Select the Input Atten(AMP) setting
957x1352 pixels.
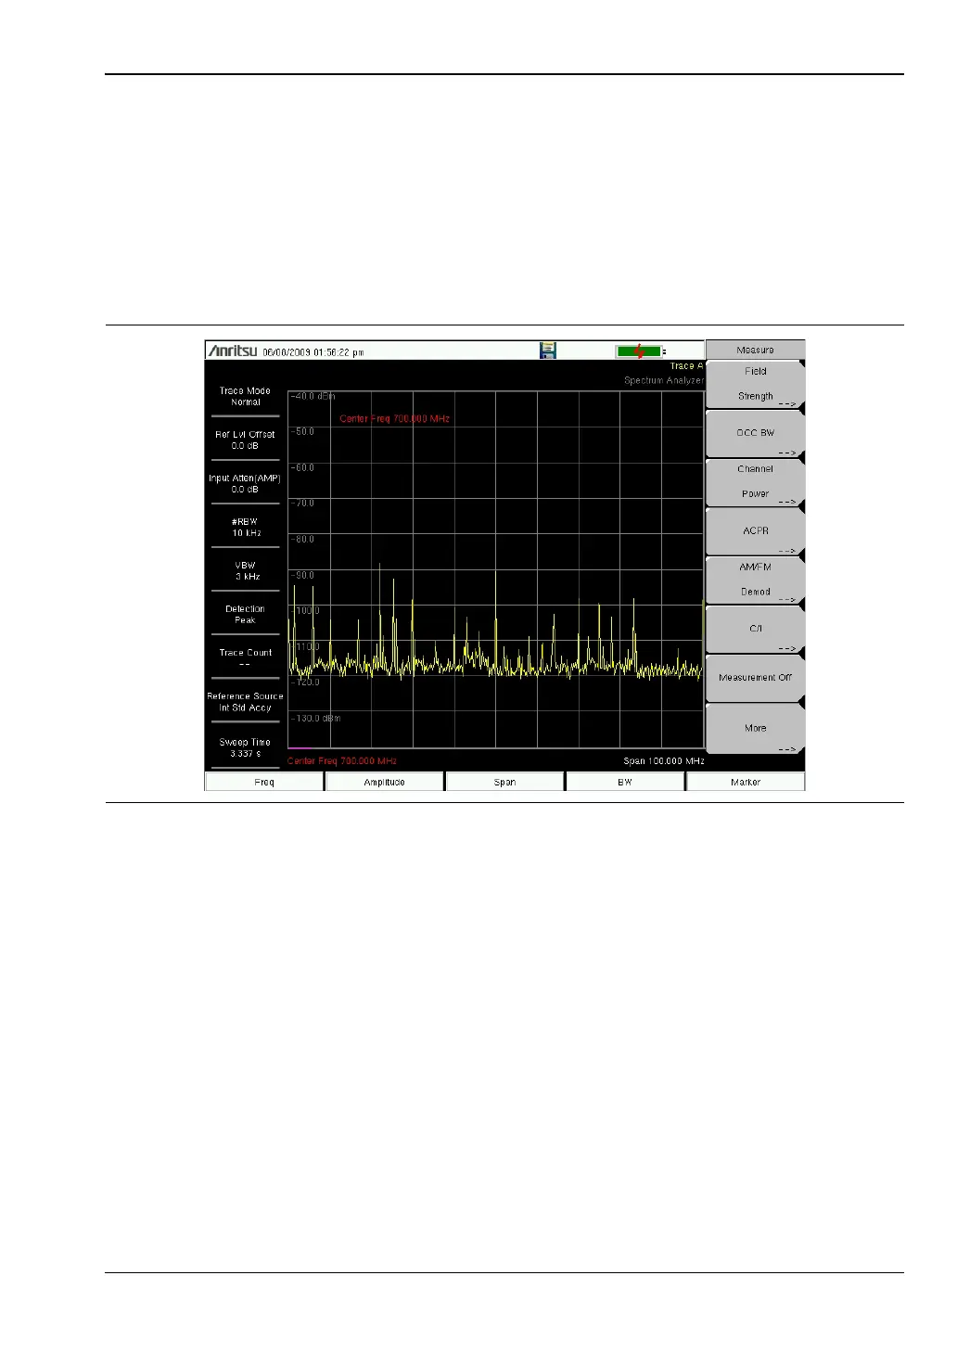[x=245, y=484]
